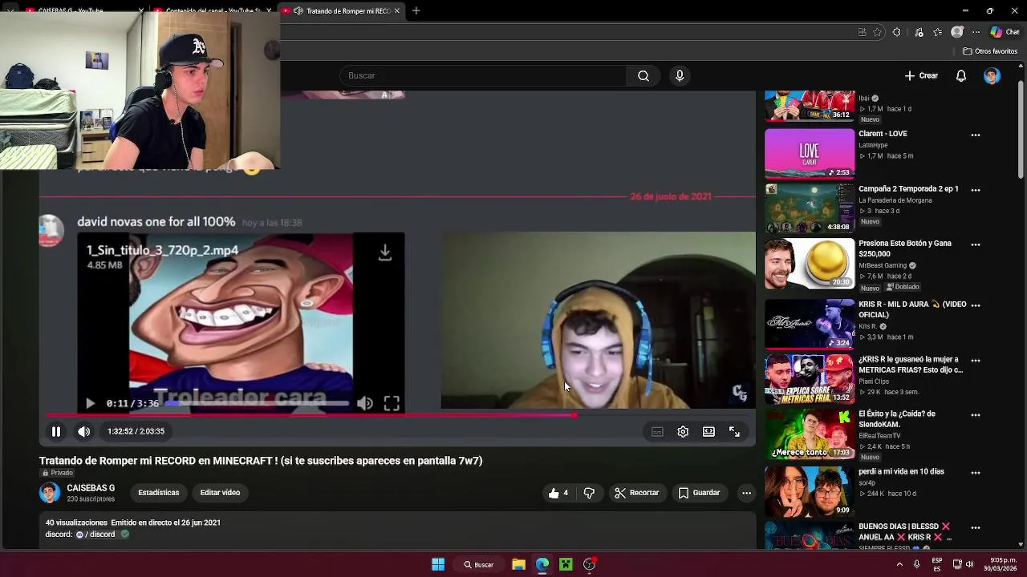Open the KRIS R - MIL D AURA title

(x=912, y=309)
